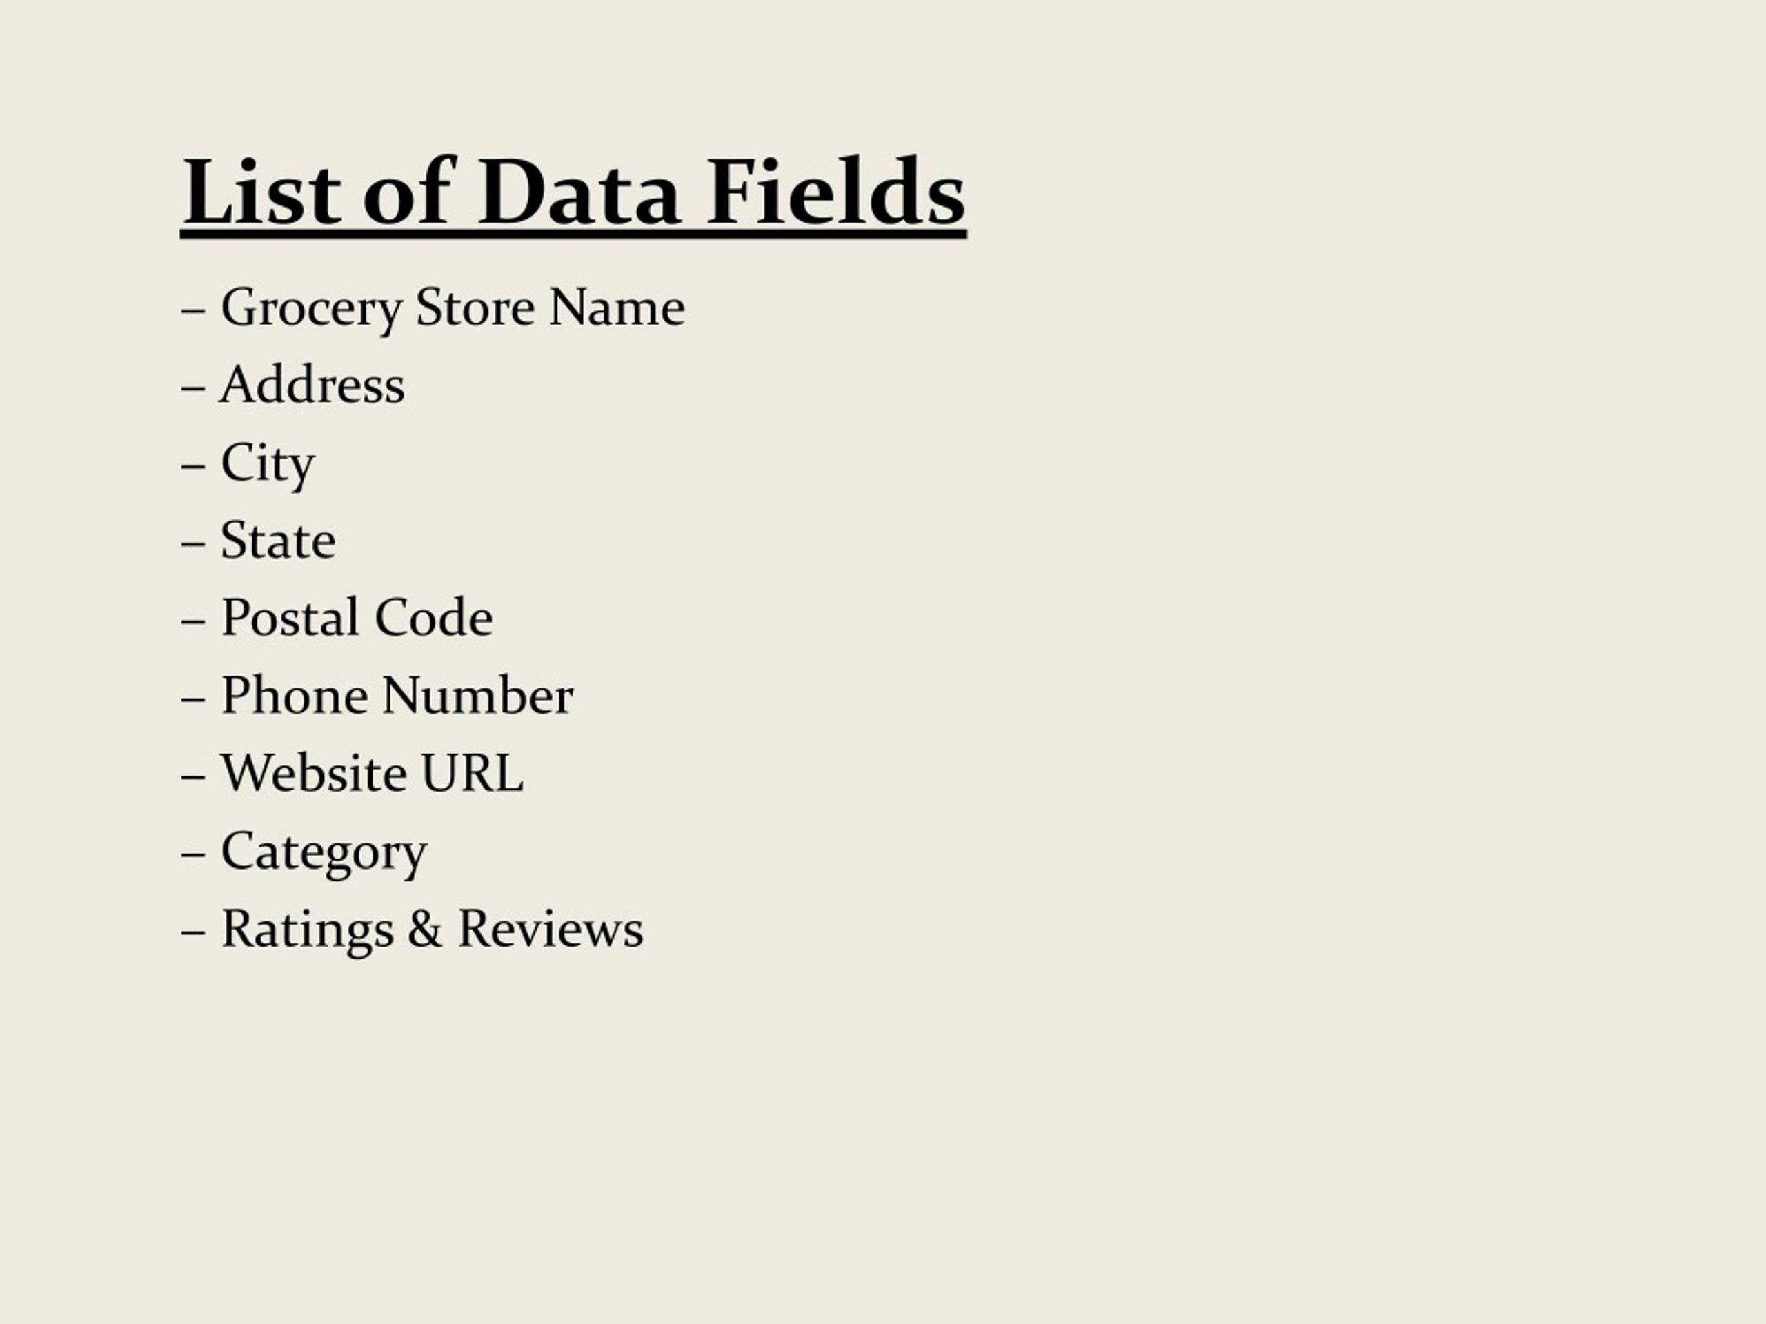Click the dash bullet before 'Grocery Store Name'
Screen dimensions: 1766x1324
[x=193, y=310]
